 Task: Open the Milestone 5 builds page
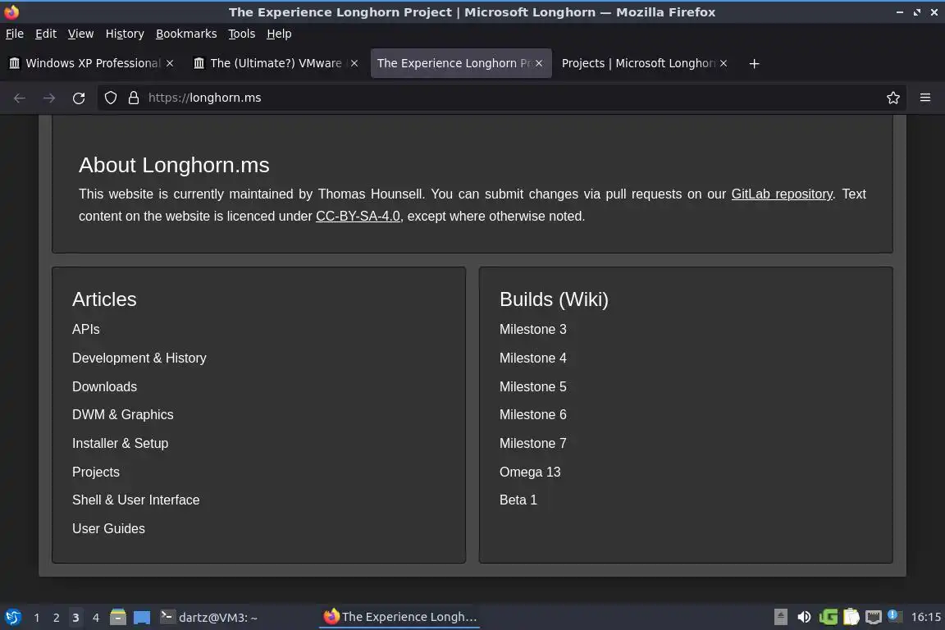pyautogui.click(x=533, y=386)
